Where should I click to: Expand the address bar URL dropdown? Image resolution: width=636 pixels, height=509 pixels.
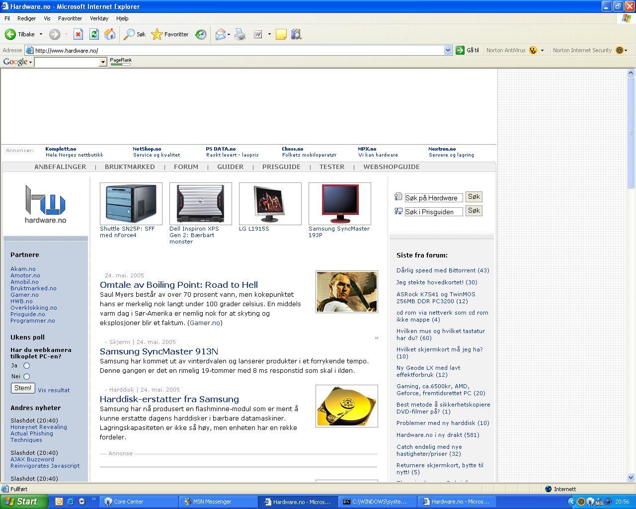coord(448,50)
